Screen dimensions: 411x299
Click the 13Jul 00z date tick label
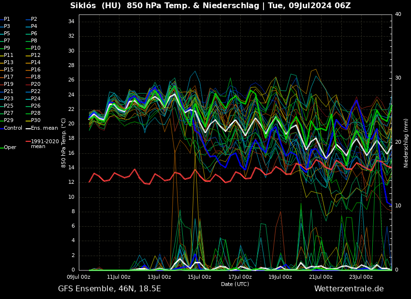click(159, 277)
